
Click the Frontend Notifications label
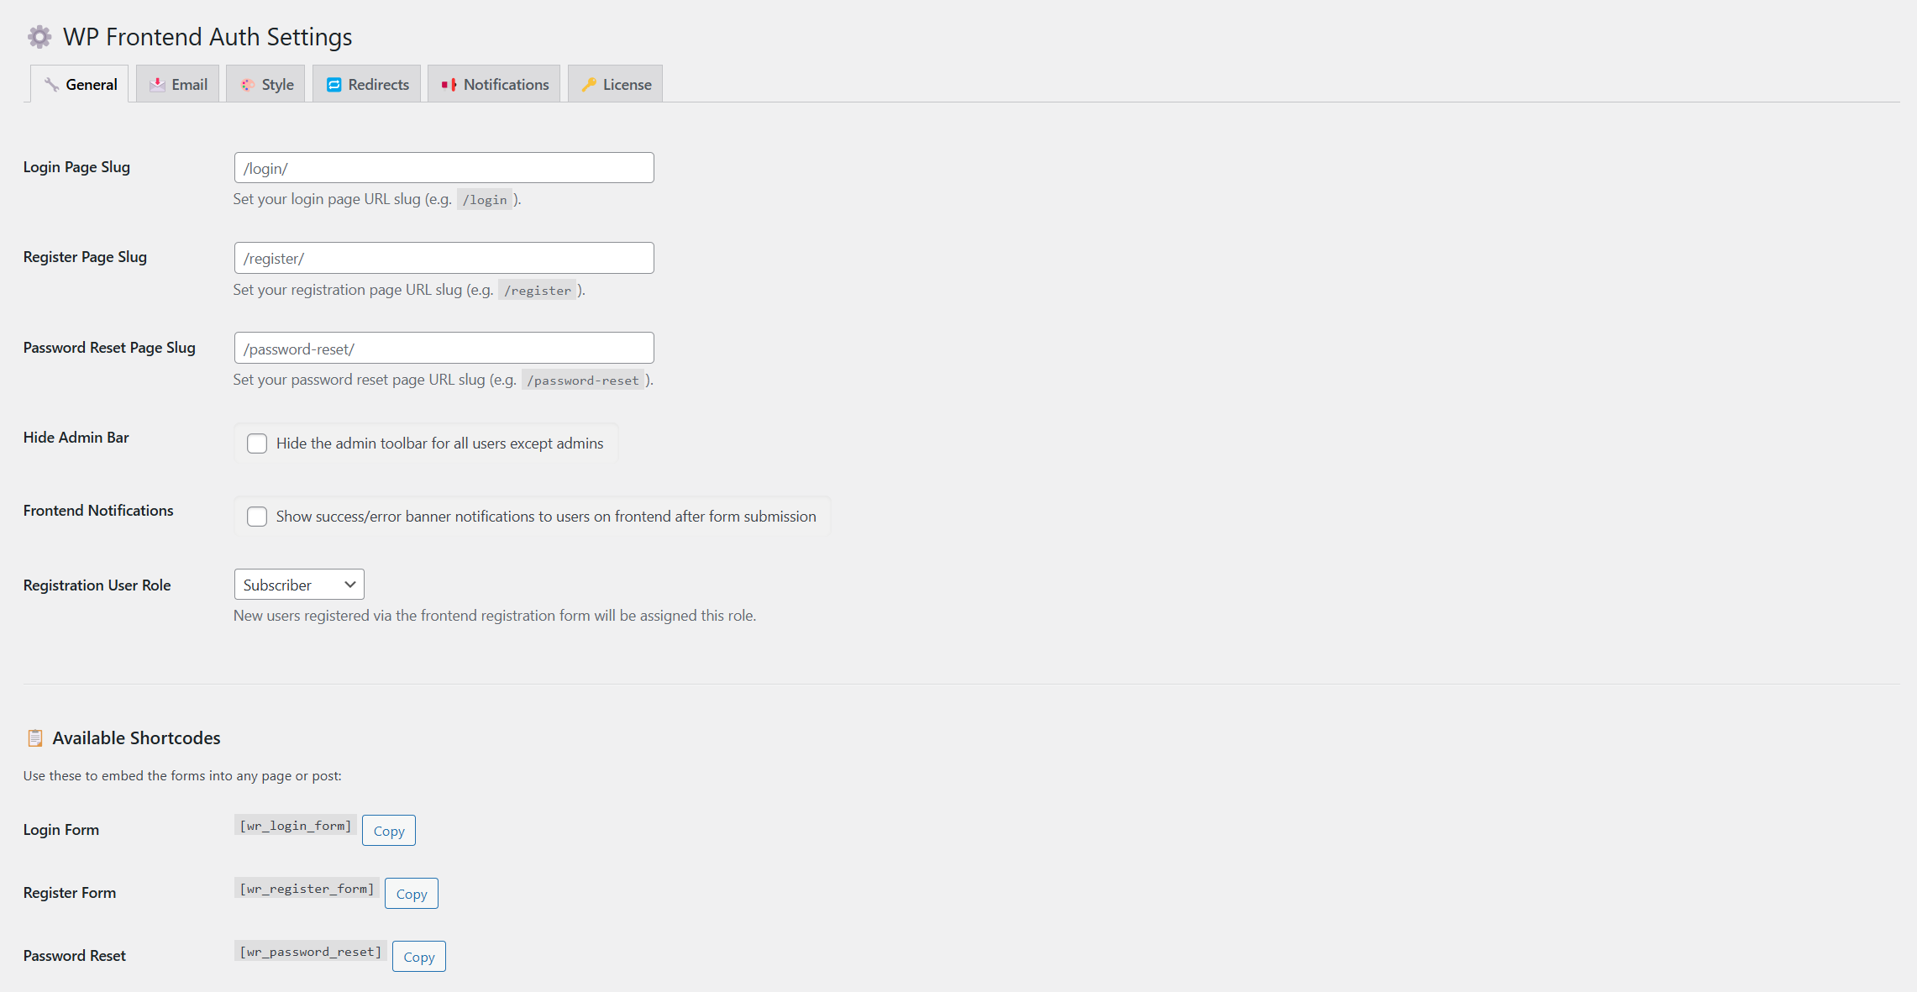pyautogui.click(x=98, y=511)
